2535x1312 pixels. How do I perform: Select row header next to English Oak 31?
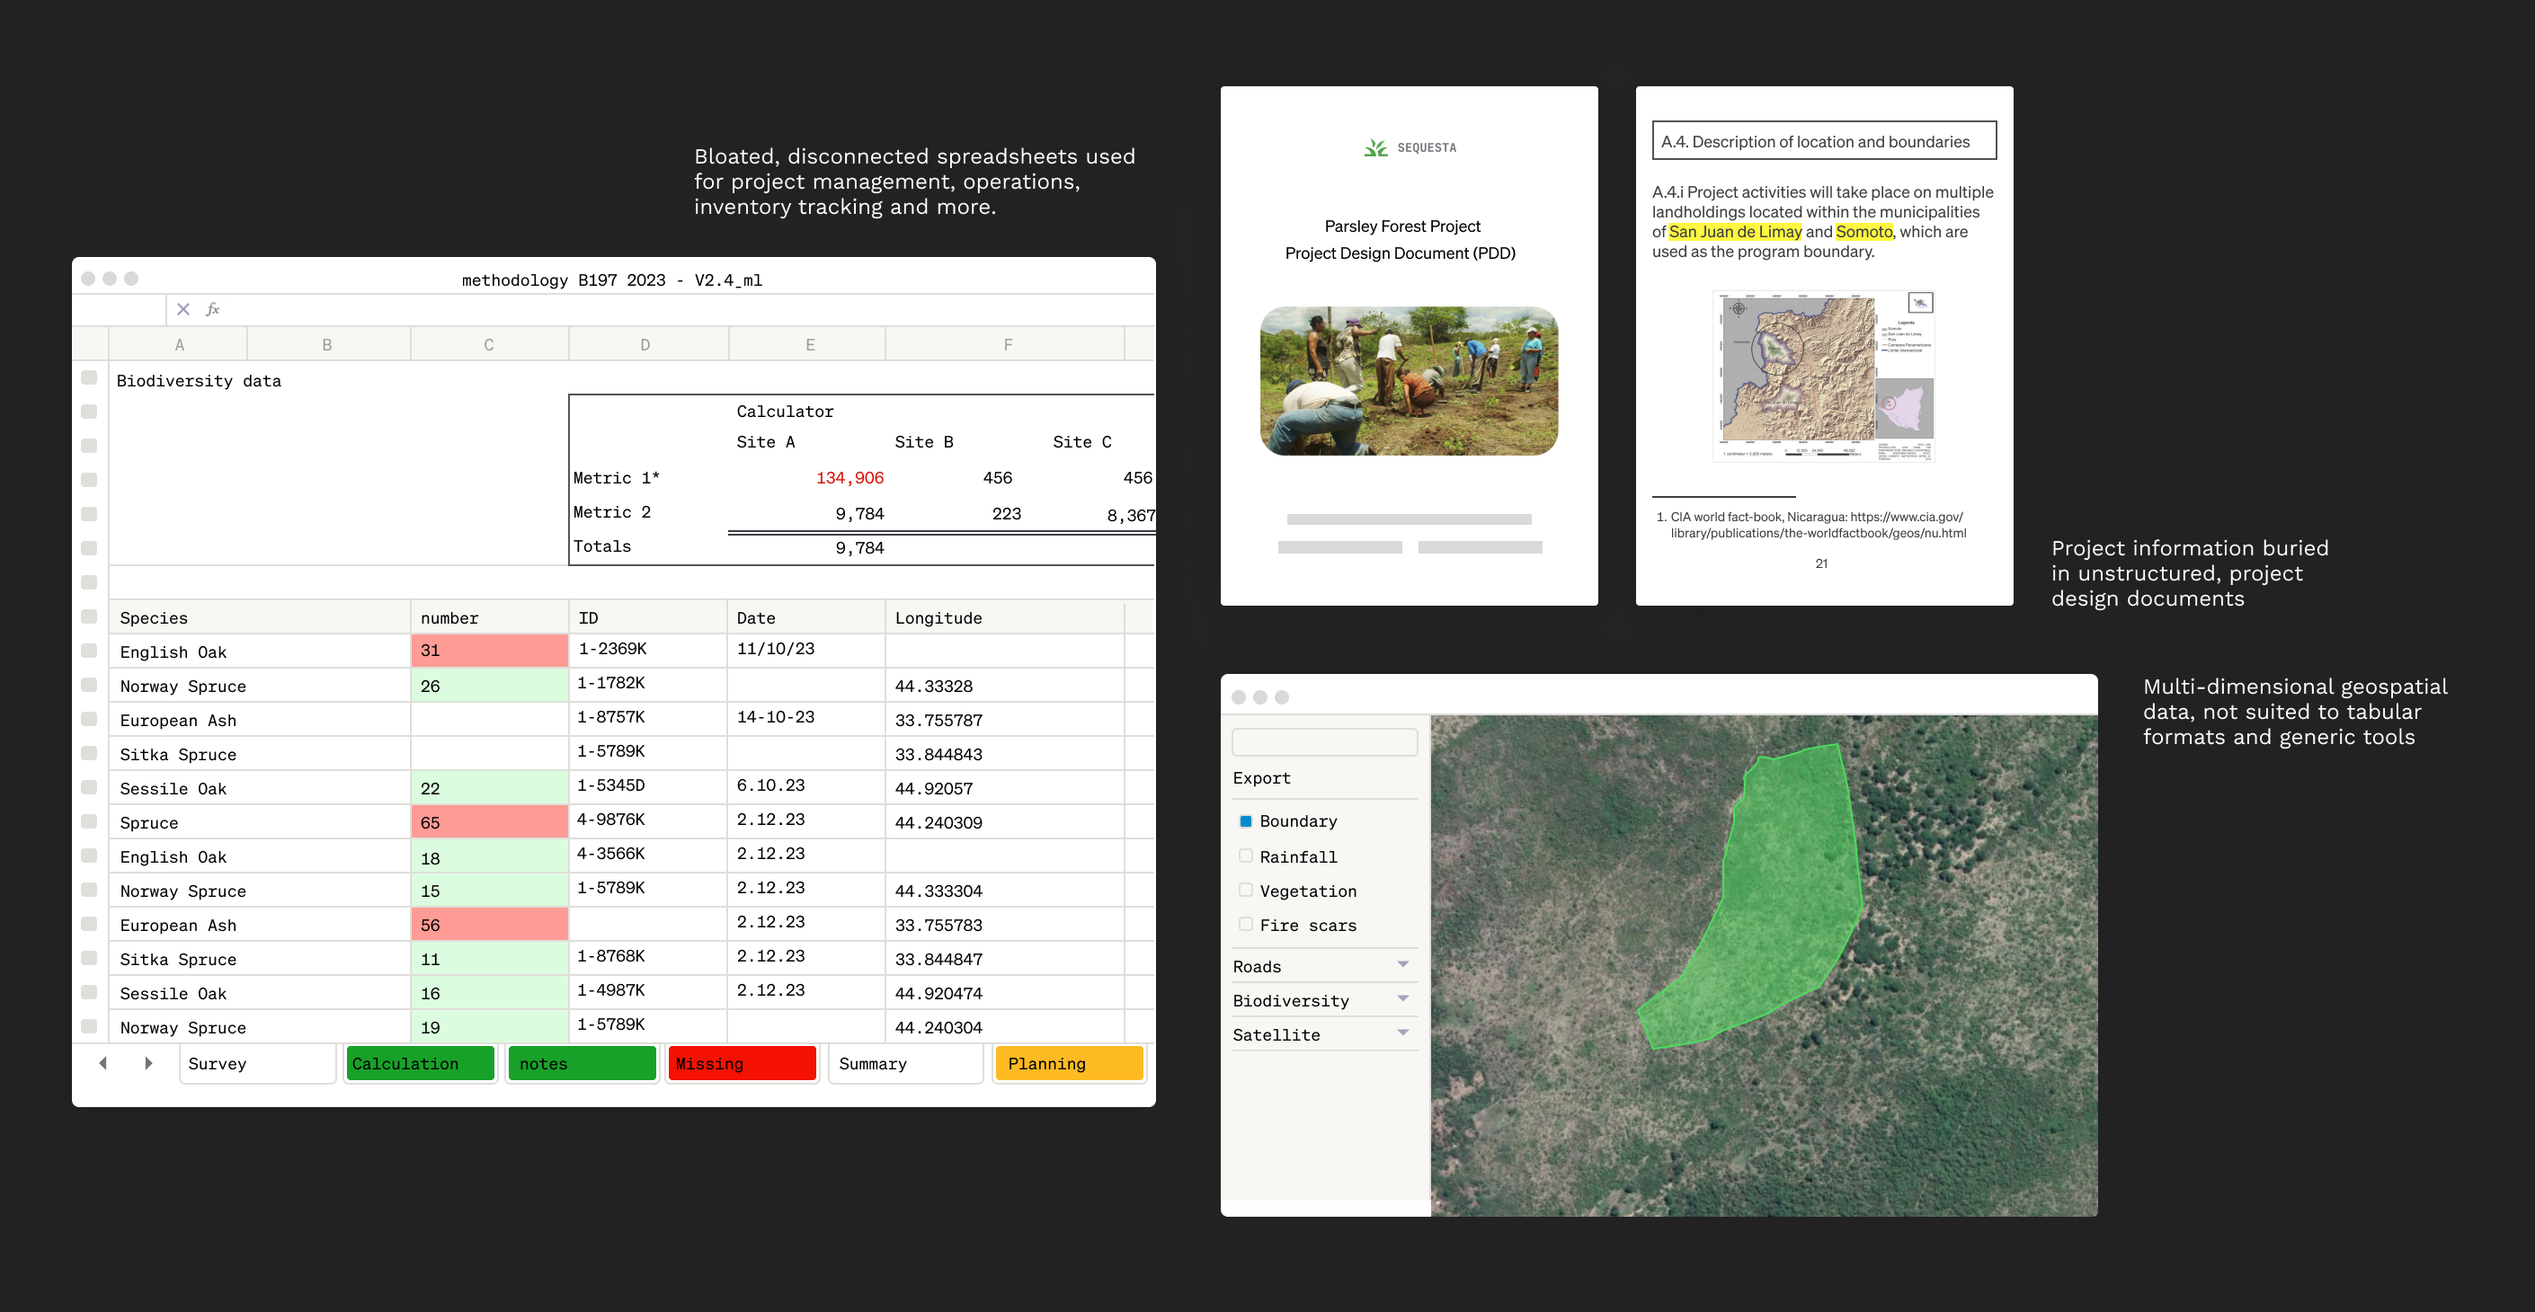[x=90, y=650]
